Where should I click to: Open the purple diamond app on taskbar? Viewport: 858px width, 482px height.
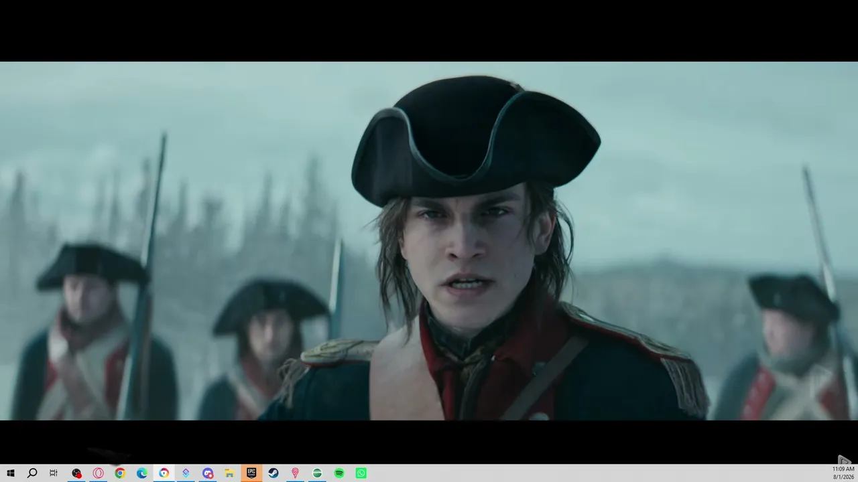click(x=186, y=473)
